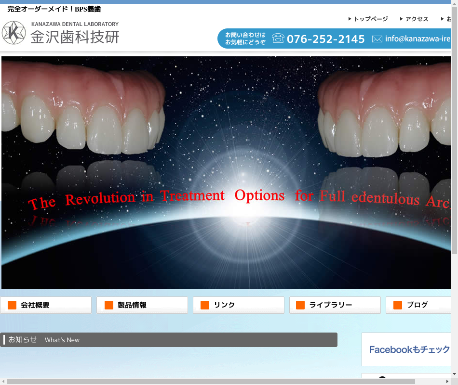Click the orange square beside ライブラリー
Screen dimensions: 458x385
[300, 305]
